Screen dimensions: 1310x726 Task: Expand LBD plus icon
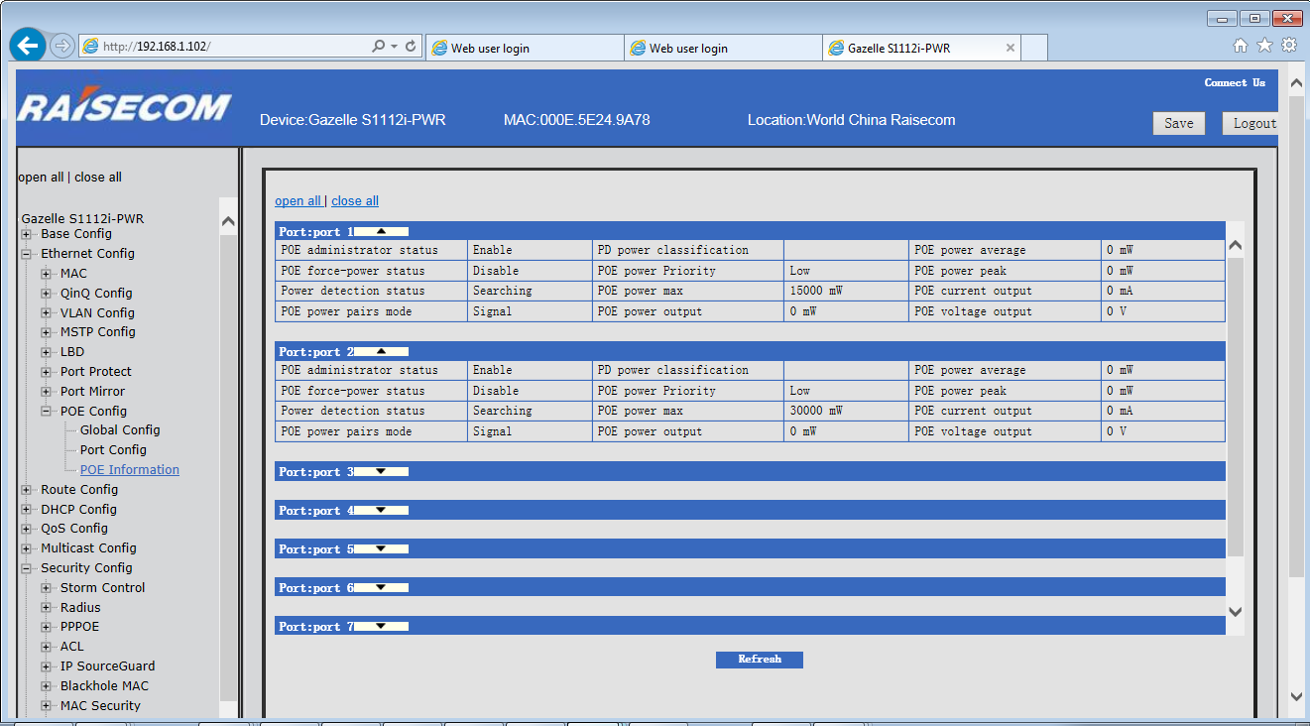click(x=47, y=352)
